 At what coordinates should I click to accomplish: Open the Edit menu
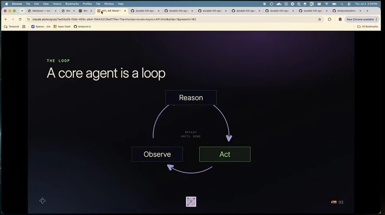click(x=36, y=4)
